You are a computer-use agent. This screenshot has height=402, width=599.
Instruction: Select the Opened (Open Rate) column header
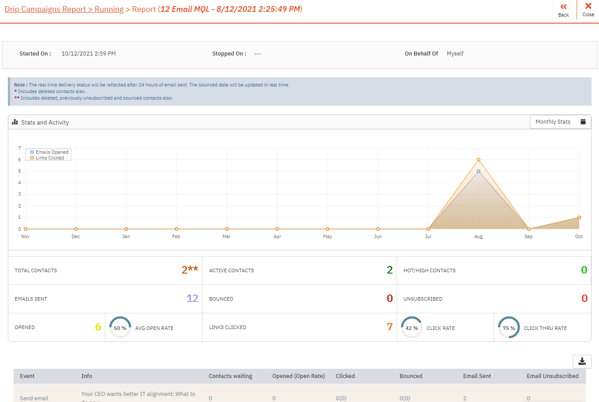(x=299, y=376)
